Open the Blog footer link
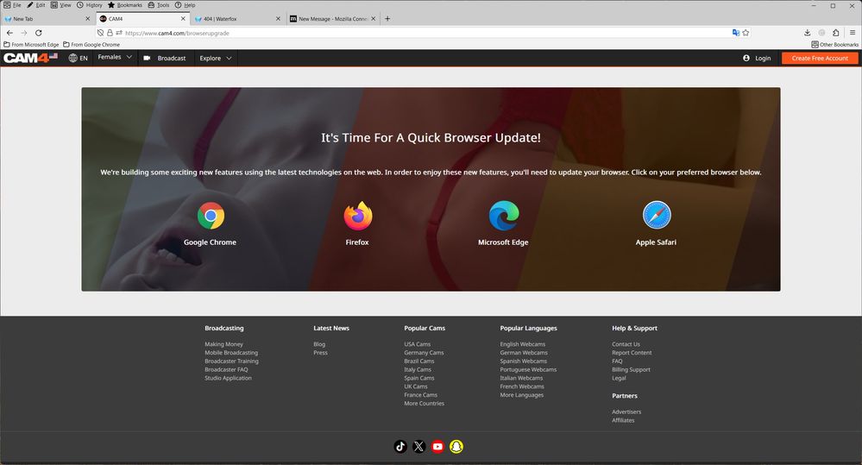Image resolution: width=862 pixels, height=465 pixels. pos(319,344)
